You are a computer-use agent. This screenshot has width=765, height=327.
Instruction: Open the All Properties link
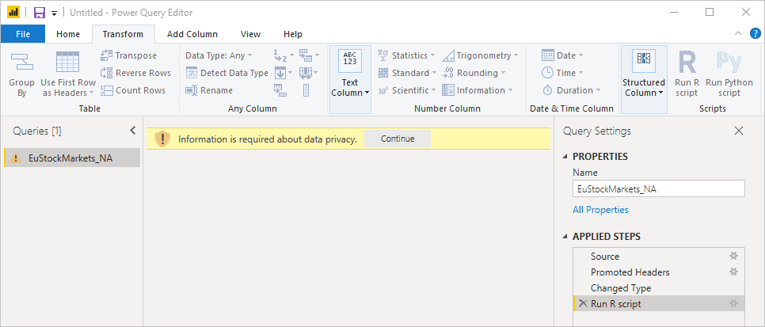[x=600, y=210]
